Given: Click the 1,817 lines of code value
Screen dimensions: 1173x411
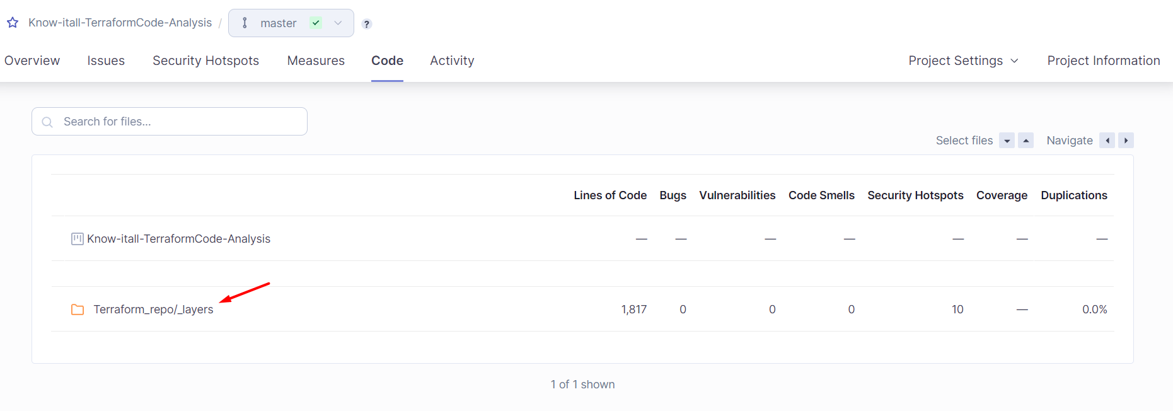Looking at the screenshot, I should pyautogui.click(x=634, y=310).
